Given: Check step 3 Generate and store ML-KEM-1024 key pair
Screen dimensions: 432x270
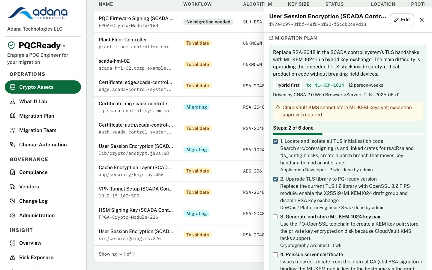Looking at the screenshot, I should coord(275,217).
